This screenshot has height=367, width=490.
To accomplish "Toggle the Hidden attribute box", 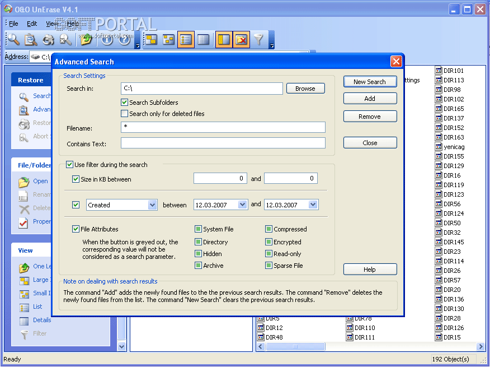I will tap(198, 254).
